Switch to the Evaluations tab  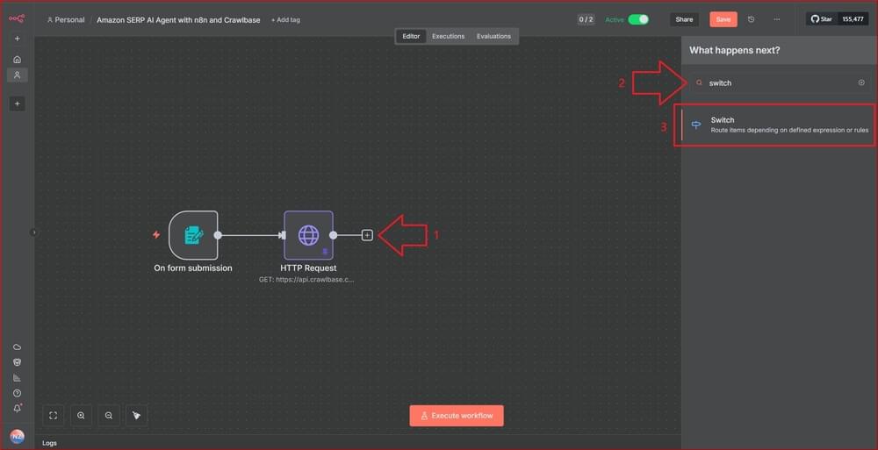[493, 36]
